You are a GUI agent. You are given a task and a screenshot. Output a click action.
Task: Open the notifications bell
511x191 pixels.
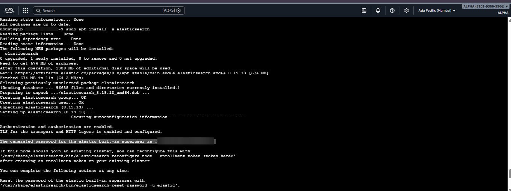pos(378,11)
